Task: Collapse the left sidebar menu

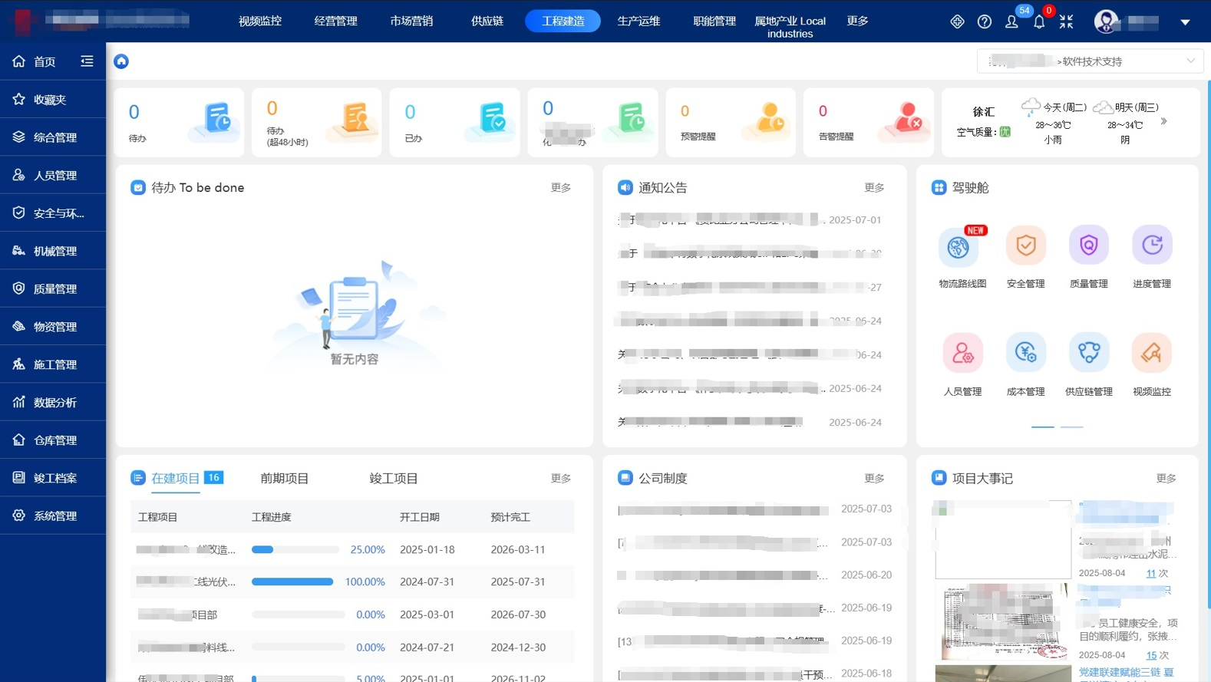Action: (87, 61)
